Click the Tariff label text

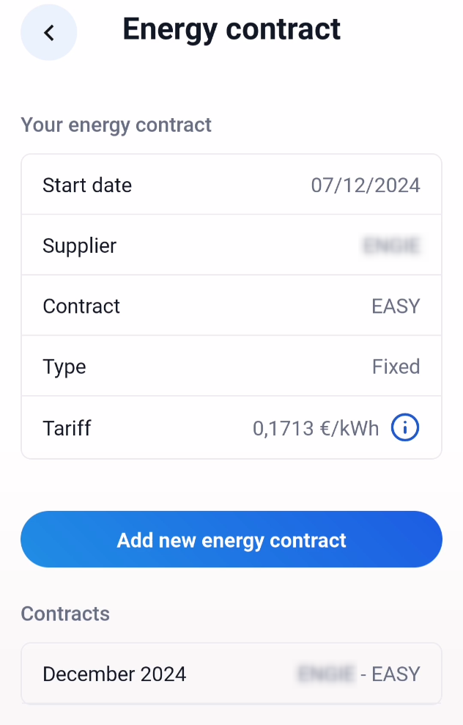[67, 428]
